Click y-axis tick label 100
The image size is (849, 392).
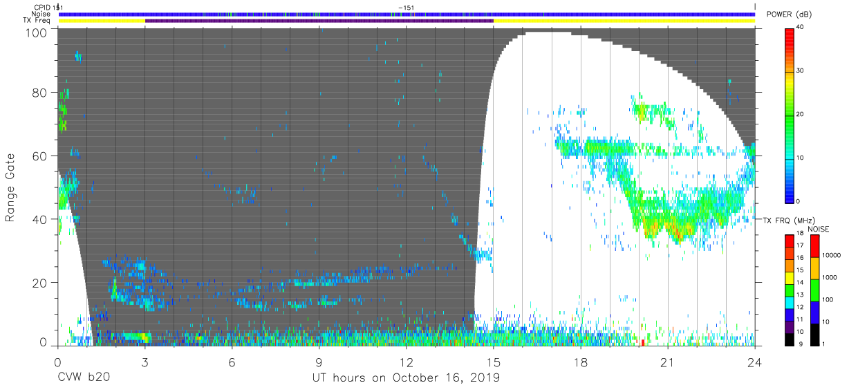(37, 32)
